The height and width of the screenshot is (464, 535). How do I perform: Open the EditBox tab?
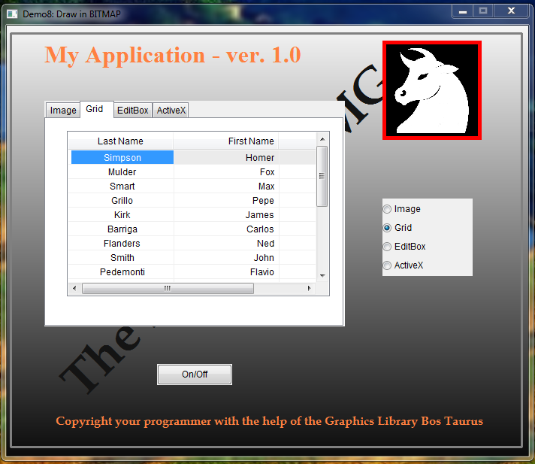tap(132, 111)
